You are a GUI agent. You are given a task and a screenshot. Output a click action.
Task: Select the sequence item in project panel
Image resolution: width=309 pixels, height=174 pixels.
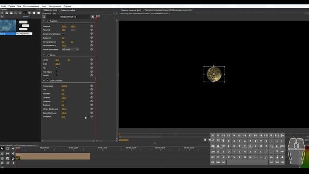24,27
